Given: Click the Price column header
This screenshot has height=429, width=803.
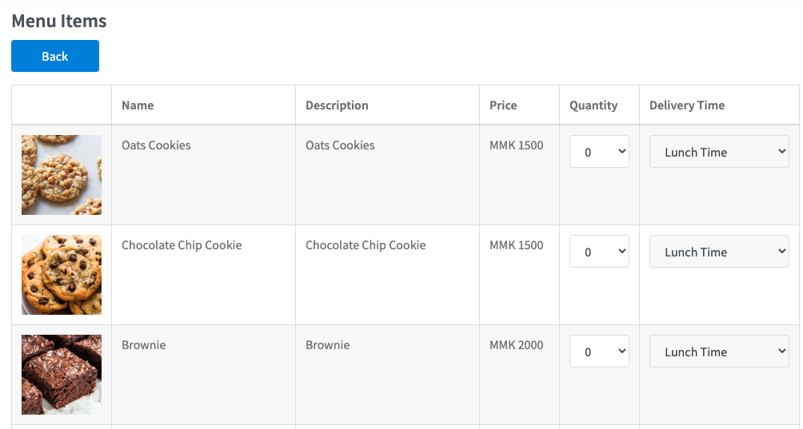Looking at the screenshot, I should pyautogui.click(x=503, y=105).
